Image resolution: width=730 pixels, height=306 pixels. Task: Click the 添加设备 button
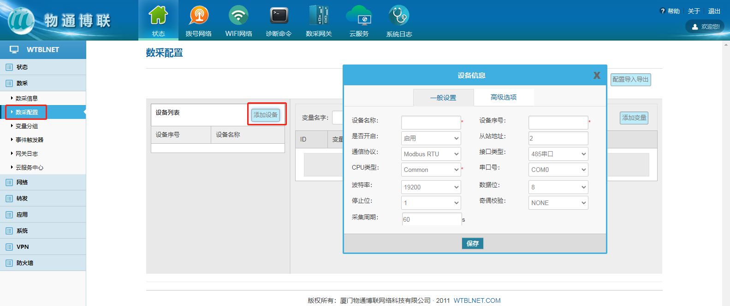tap(266, 115)
